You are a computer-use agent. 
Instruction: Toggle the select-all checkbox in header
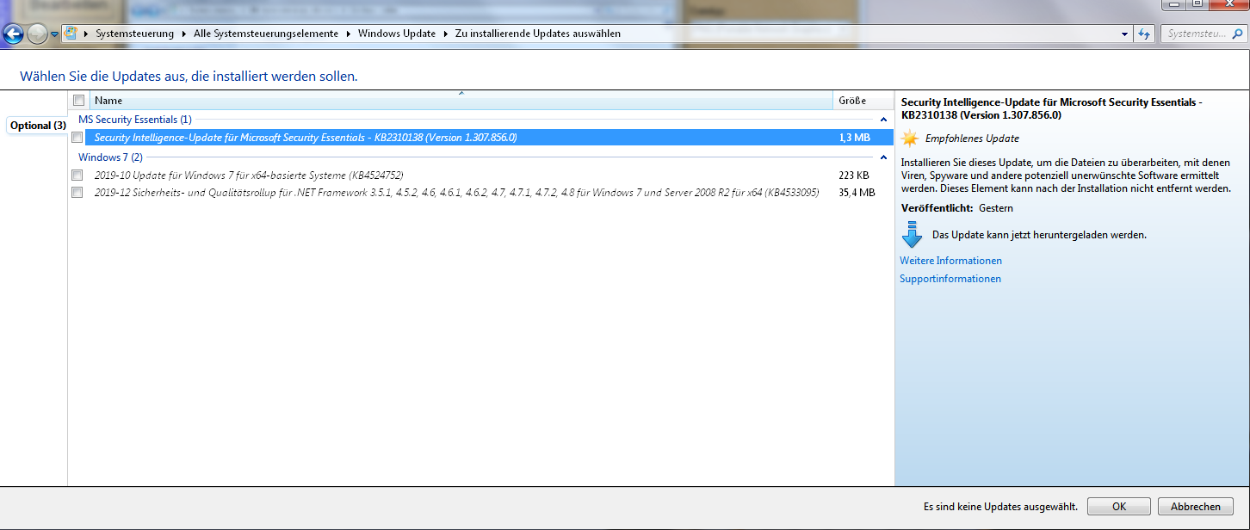pyautogui.click(x=79, y=100)
